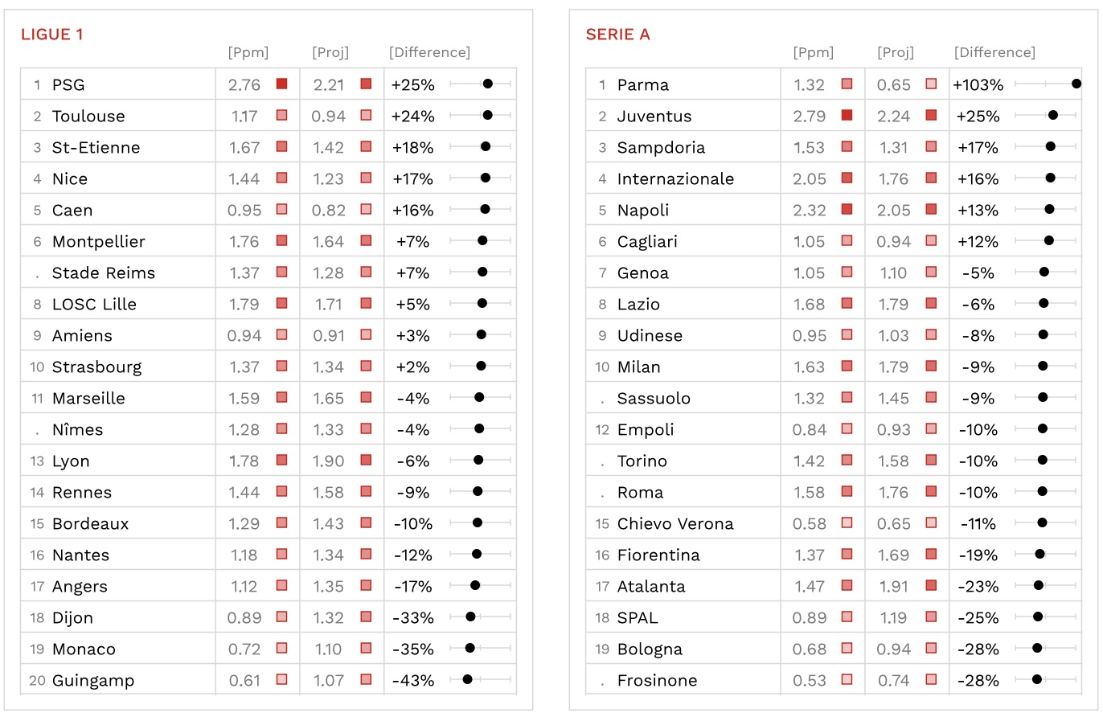Click Frosinone's Ppm pale square

[x=847, y=679]
